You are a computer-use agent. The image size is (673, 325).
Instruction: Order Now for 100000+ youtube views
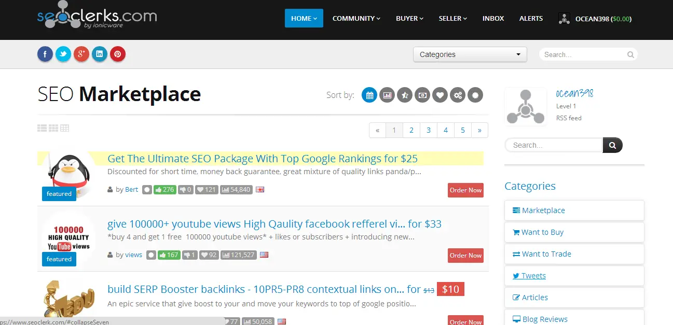(465, 256)
